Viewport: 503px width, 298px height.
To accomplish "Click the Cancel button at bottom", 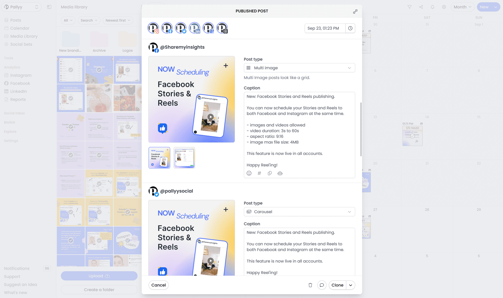I will [158, 285].
